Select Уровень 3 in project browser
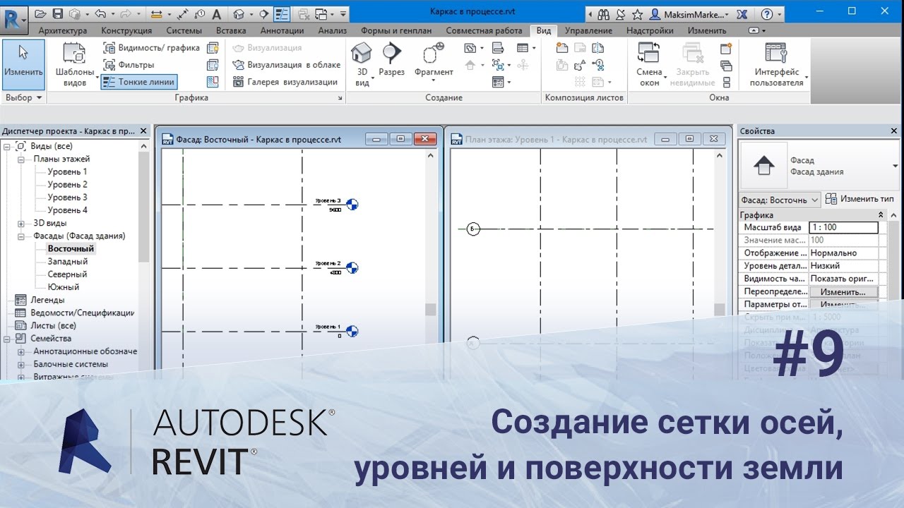The image size is (904, 508). 67,198
